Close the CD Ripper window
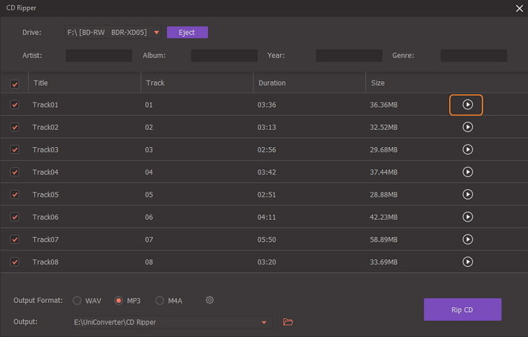The height and width of the screenshot is (337, 528). tap(519, 8)
